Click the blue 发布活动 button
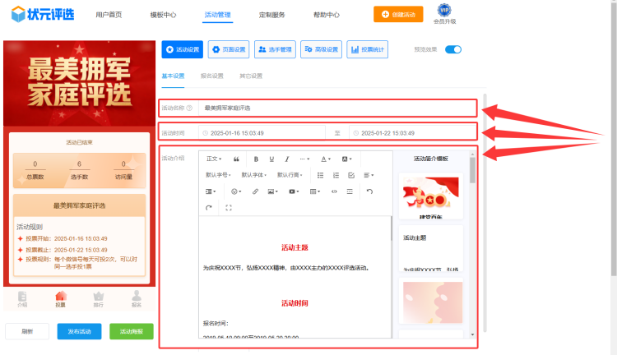Viewport: 617px width, 355px height. pyautogui.click(x=79, y=331)
